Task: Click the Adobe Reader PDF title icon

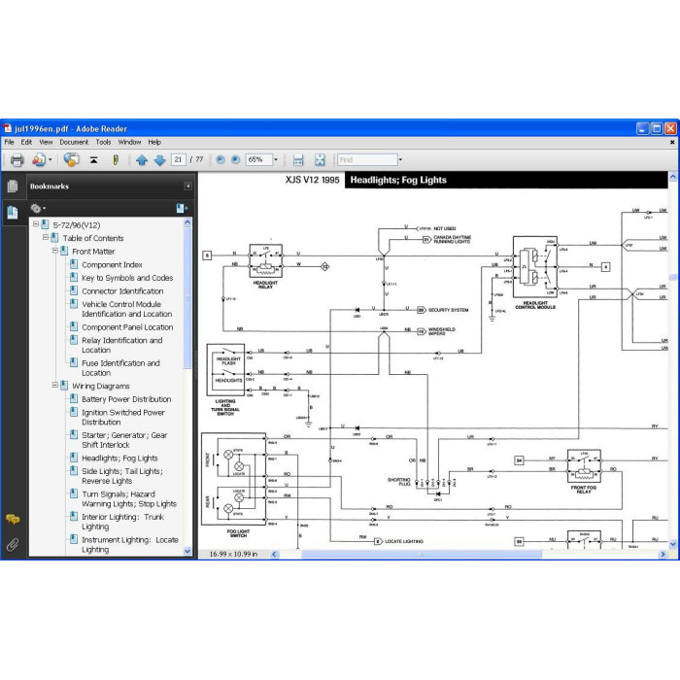Action: (x=8, y=128)
